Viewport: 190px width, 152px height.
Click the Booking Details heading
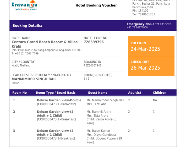point(28,26)
